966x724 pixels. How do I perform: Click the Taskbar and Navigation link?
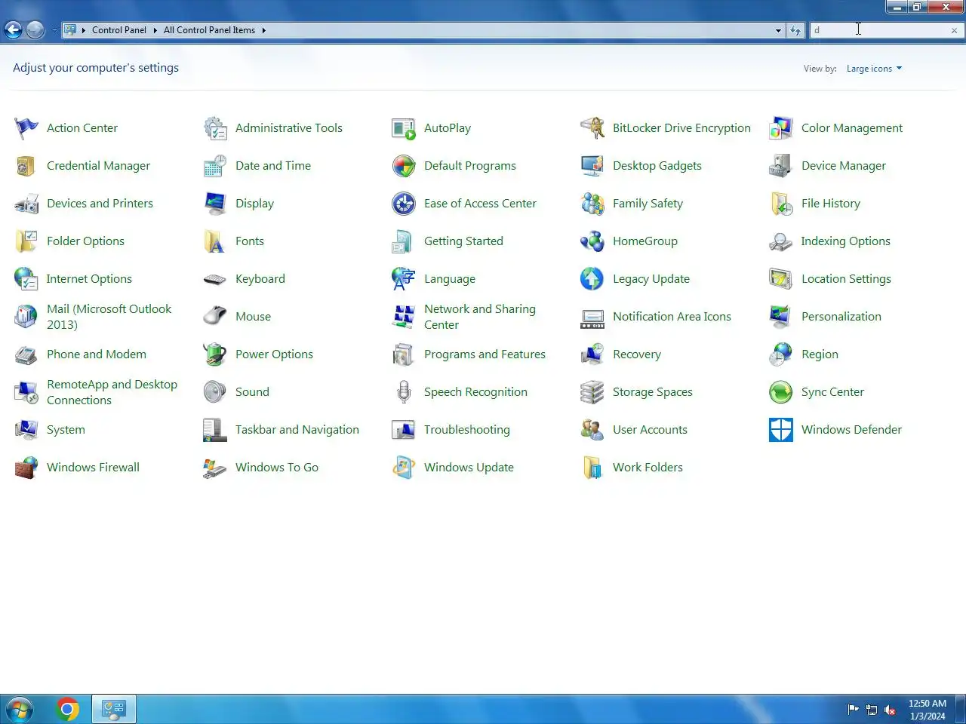point(297,430)
